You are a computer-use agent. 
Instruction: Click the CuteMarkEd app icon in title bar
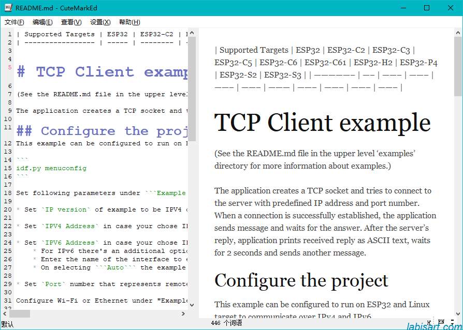pos(8,8)
